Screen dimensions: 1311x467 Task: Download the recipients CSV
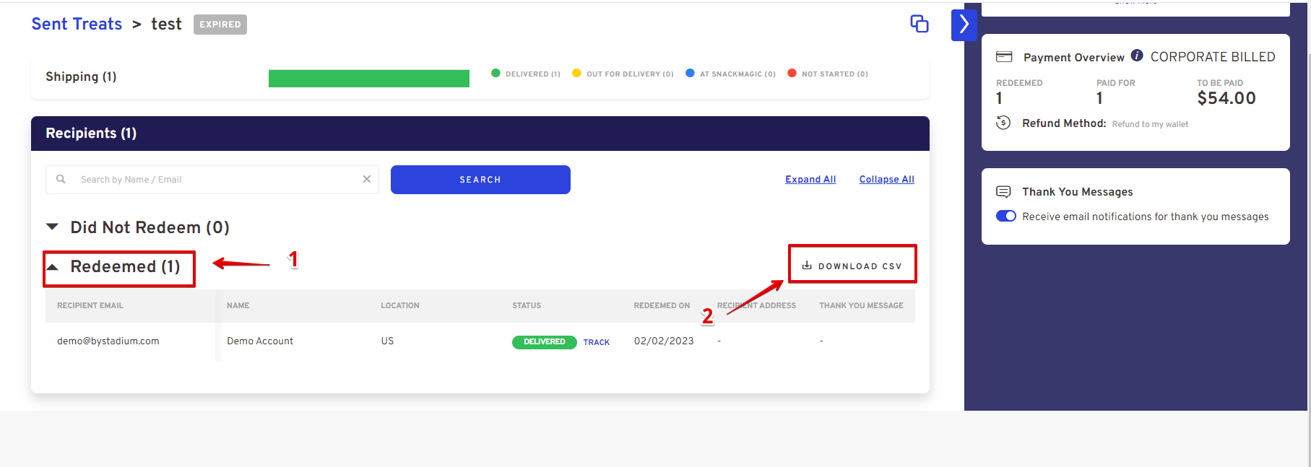tap(852, 266)
